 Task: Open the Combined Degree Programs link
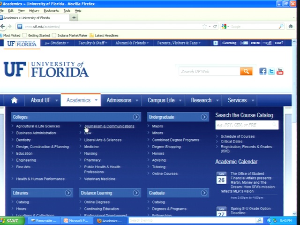[176, 140]
